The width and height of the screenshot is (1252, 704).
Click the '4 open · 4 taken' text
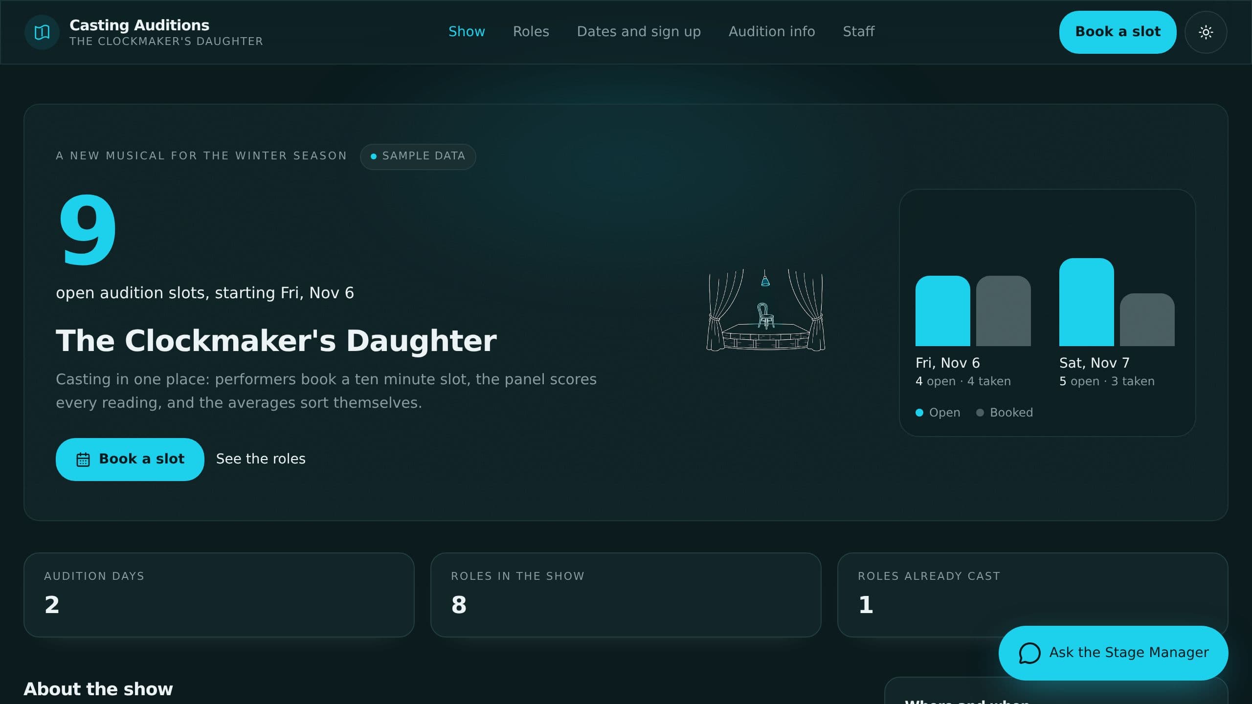pos(963,381)
